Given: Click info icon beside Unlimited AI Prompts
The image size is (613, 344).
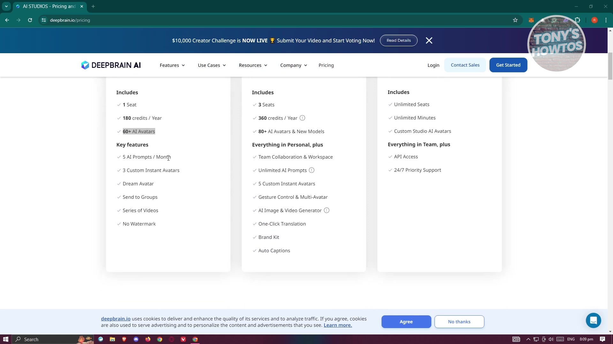Looking at the screenshot, I should coord(312,170).
